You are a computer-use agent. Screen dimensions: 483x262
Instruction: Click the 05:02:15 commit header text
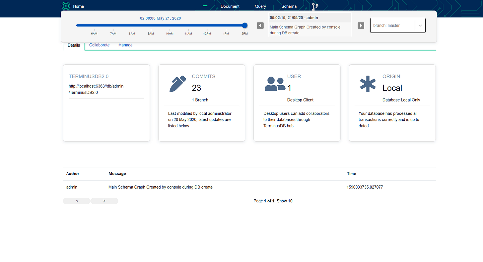[294, 18]
